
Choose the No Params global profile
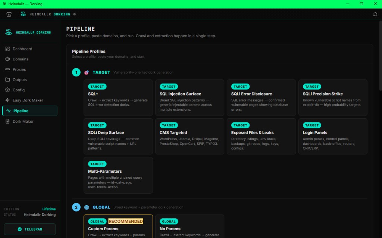pyautogui.click(x=190, y=226)
